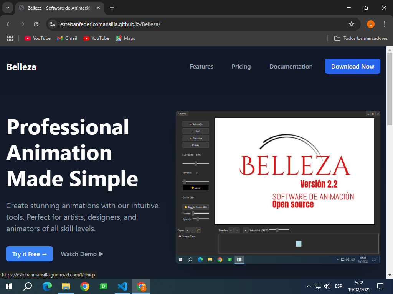393x294 pixels.
Task: Activate the Selección tool
Action: click(x=196, y=124)
